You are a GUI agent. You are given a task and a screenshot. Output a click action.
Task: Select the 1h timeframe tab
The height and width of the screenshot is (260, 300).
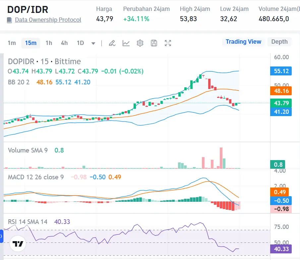pyautogui.click(x=49, y=43)
